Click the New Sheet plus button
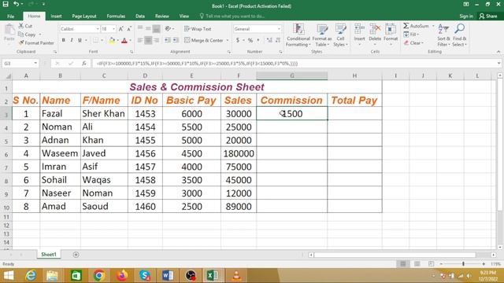The width and height of the screenshot is (504, 283). [x=76, y=255]
